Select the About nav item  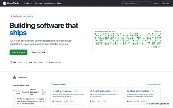pyautogui.click(x=59, y=3)
